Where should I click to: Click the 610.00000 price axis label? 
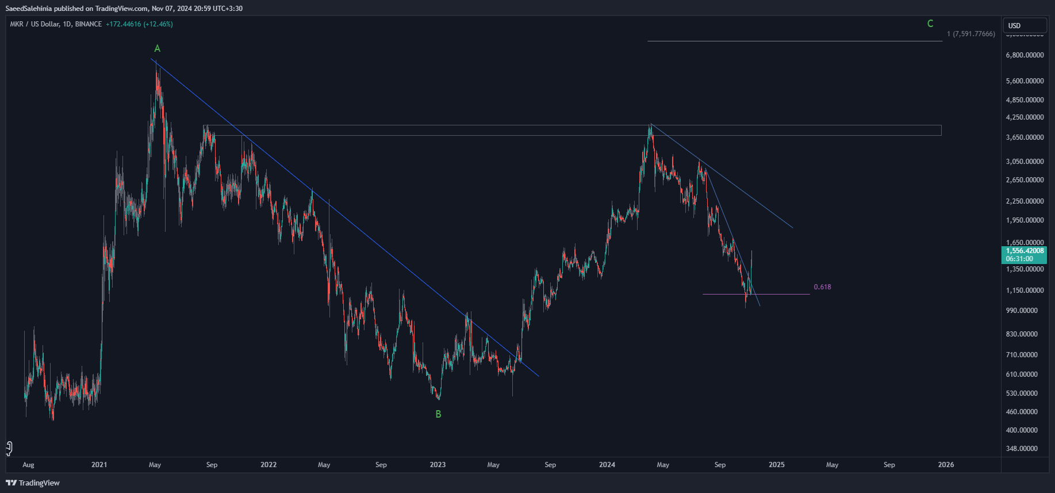[1022, 374]
